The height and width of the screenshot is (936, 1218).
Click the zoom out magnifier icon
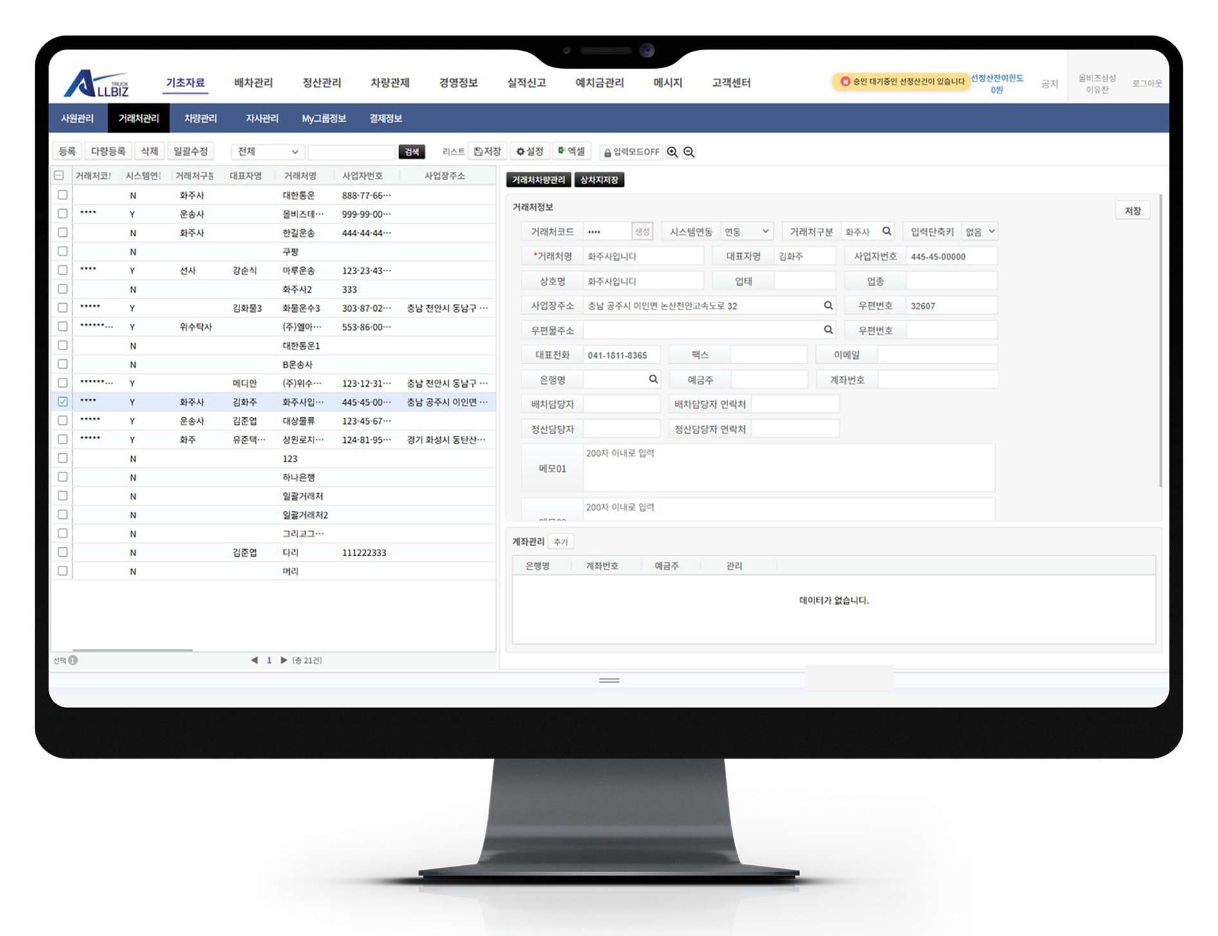click(x=689, y=152)
